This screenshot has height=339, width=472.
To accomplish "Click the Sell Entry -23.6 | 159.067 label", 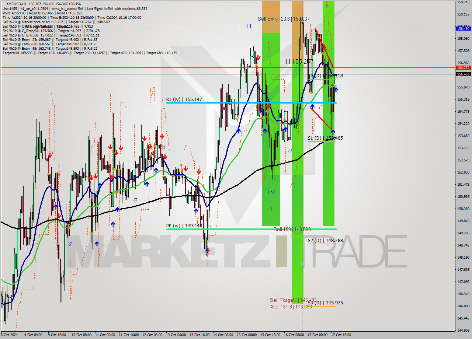I will coord(284,19).
